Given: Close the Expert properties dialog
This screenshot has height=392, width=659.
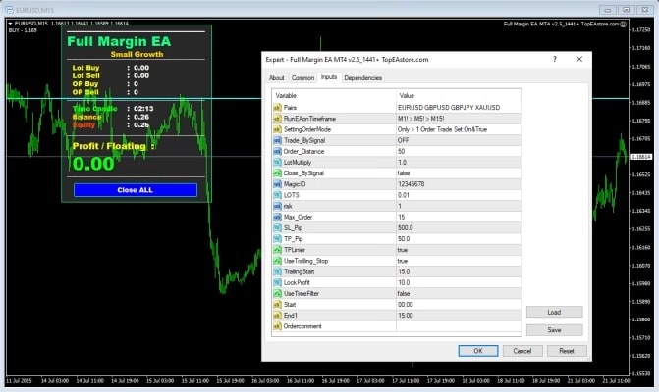Looking at the screenshot, I should pyautogui.click(x=579, y=59).
